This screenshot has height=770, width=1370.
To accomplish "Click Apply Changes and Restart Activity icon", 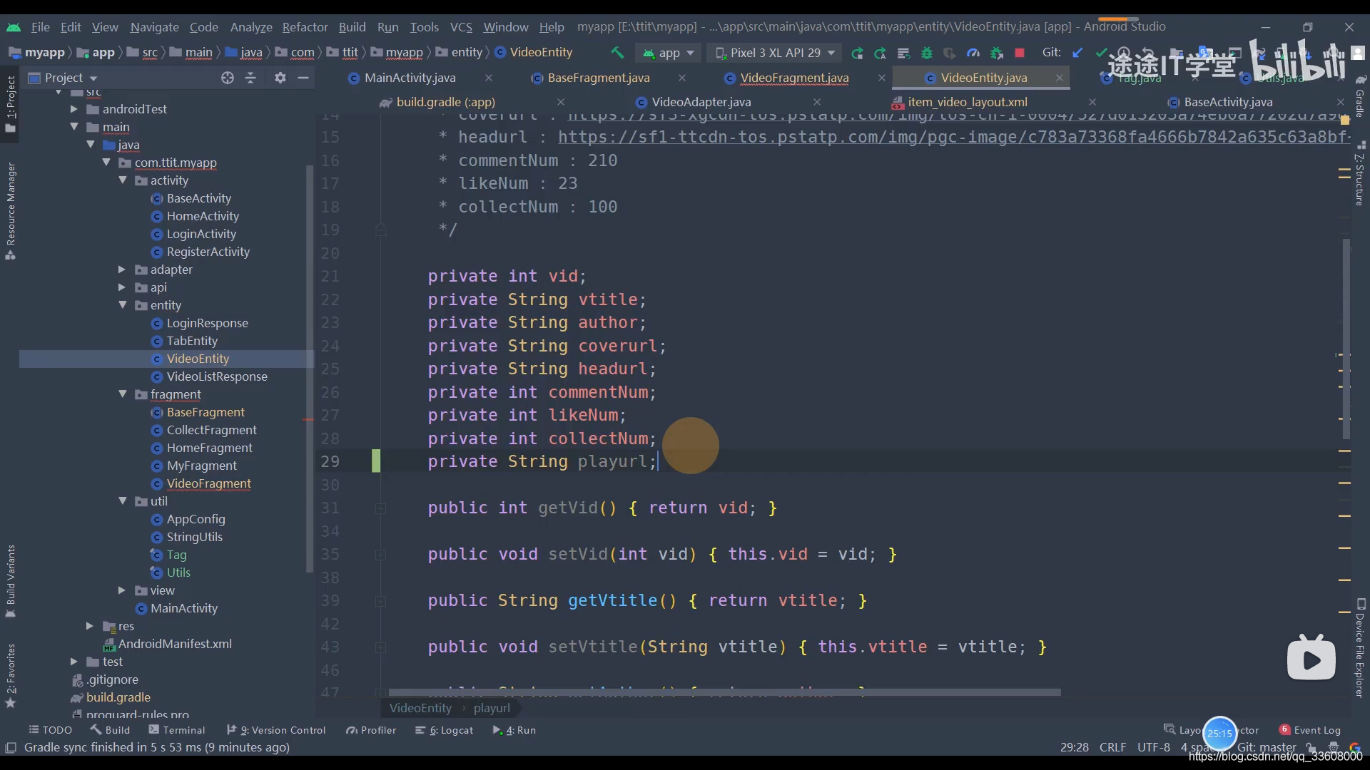I will click(x=881, y=53).
